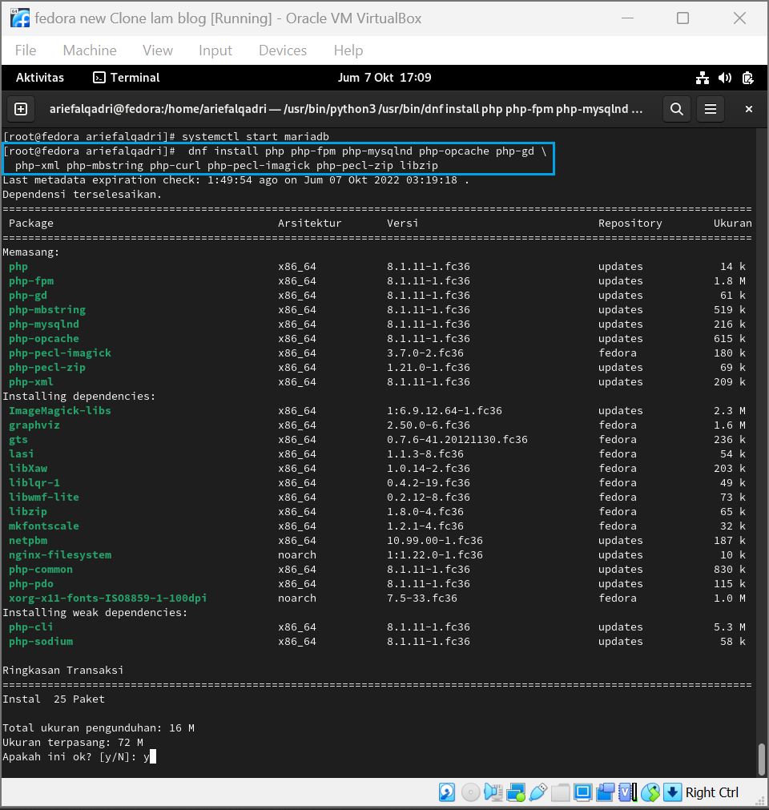This screenshot has width=769, height=810.
Task: Open the audio settings indicator icon
Action: (x=493, y=792)
